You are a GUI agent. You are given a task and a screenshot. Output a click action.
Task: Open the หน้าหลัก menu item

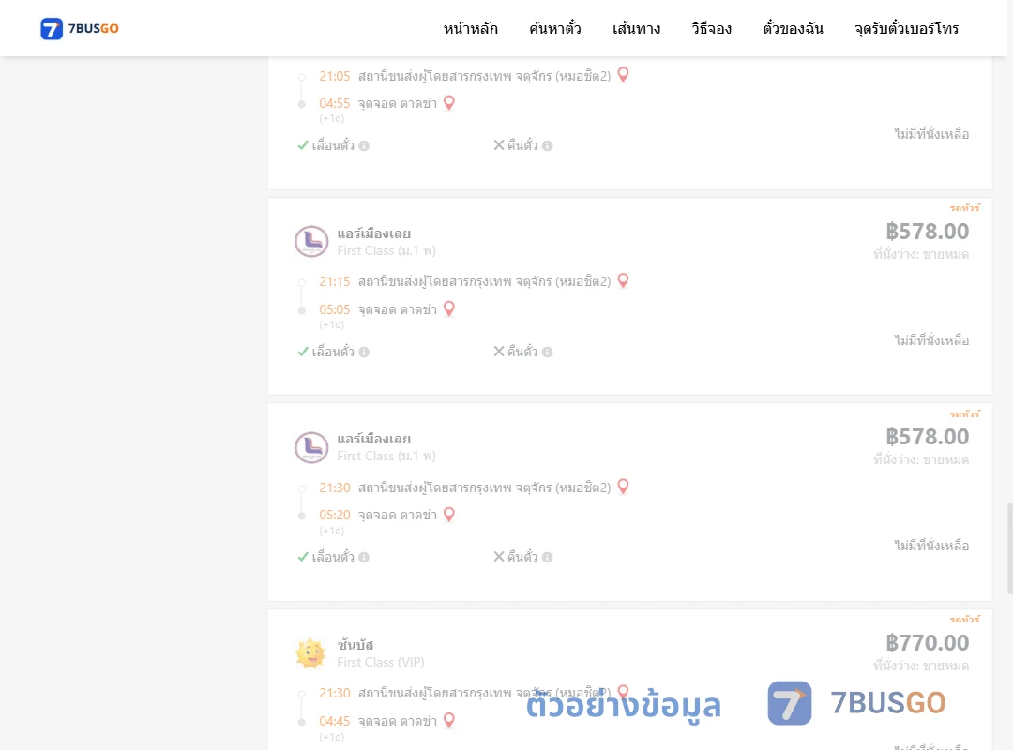[470, 28]
